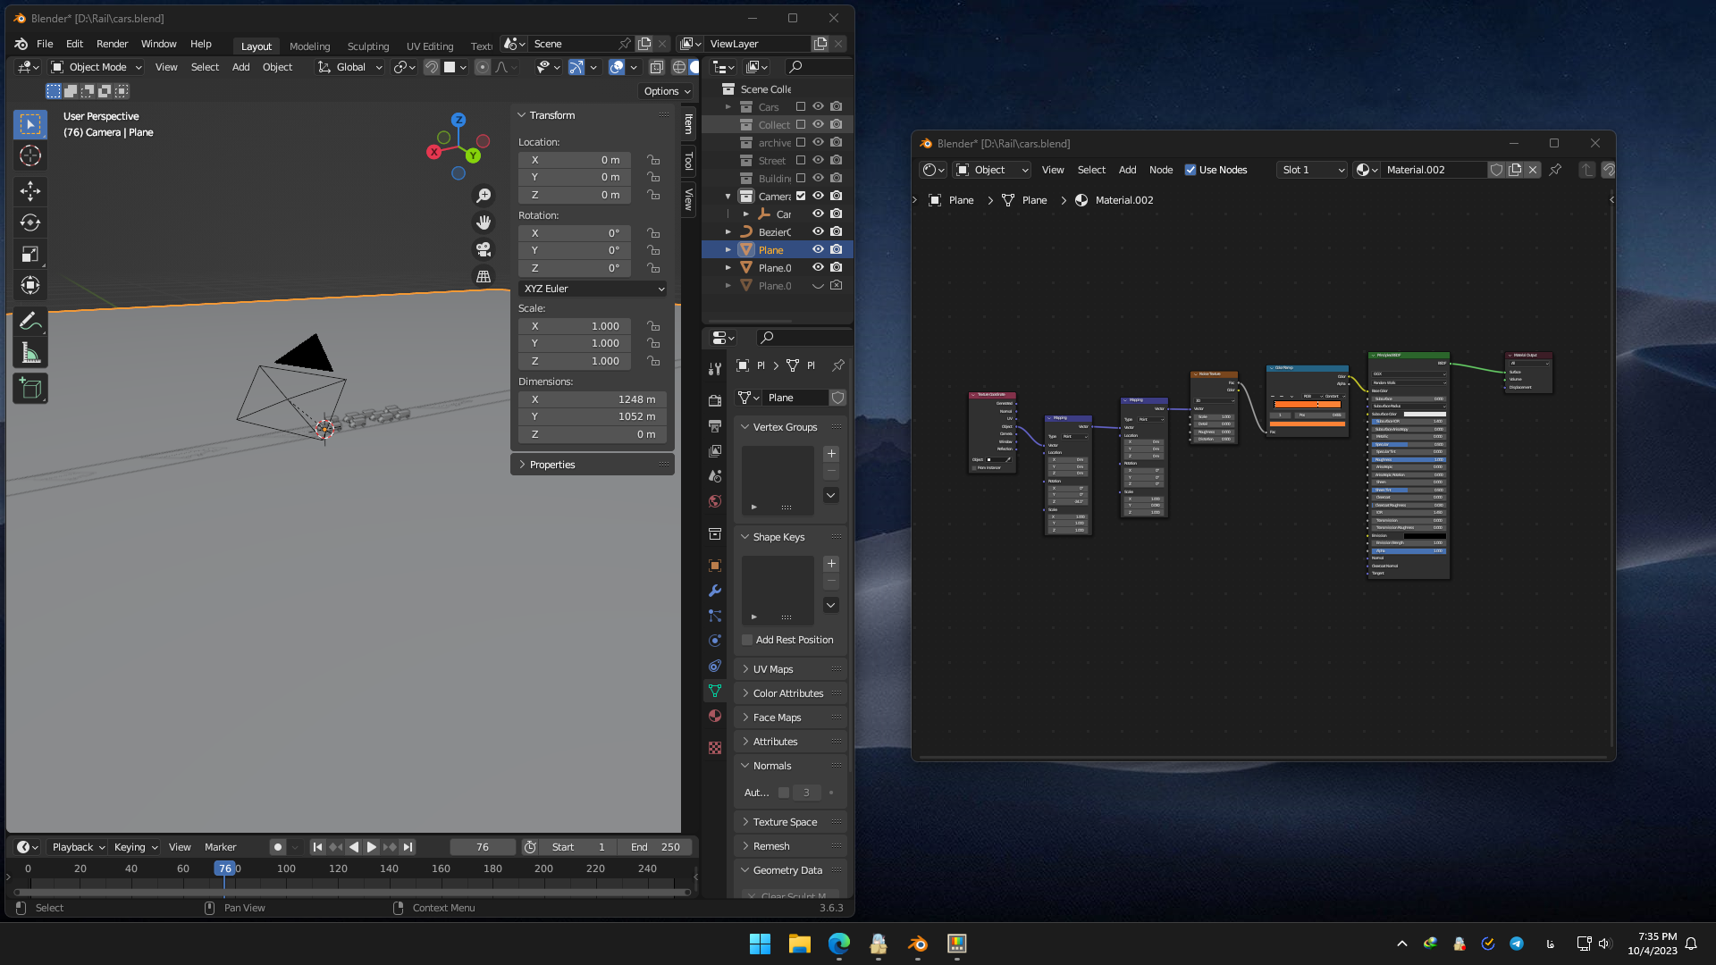
Task: Jump to the end frame with playback controls
Action: [408, 846]
